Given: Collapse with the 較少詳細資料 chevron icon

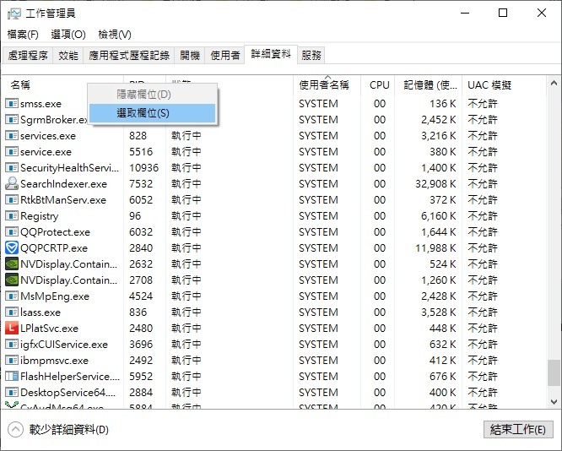Looking at the screenshot, I should tap(15, 430).
